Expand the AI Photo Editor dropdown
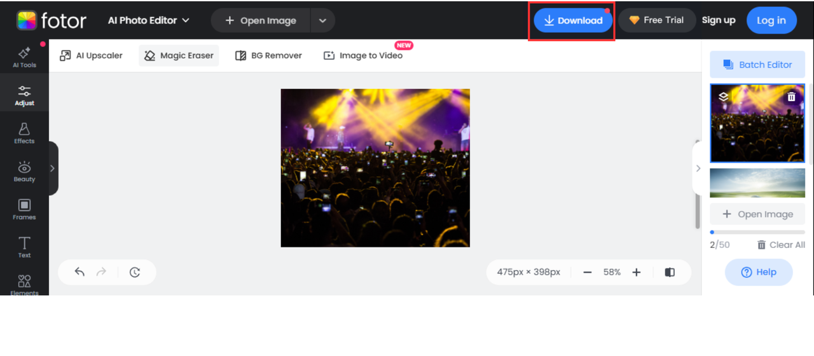The height and width of the screenshot is (356, 814). (149, 20)
